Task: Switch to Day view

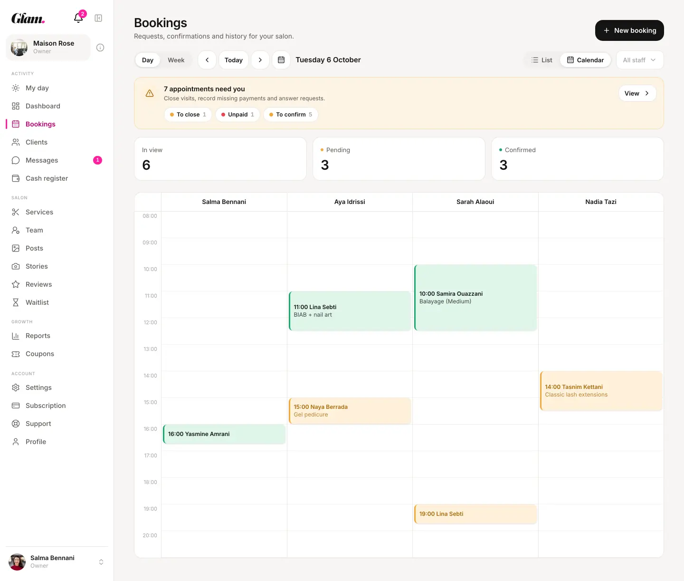Action: point(148,60)
